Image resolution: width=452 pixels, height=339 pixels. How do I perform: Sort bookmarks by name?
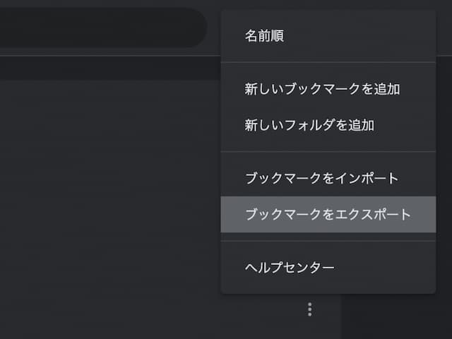click(264, 36)
